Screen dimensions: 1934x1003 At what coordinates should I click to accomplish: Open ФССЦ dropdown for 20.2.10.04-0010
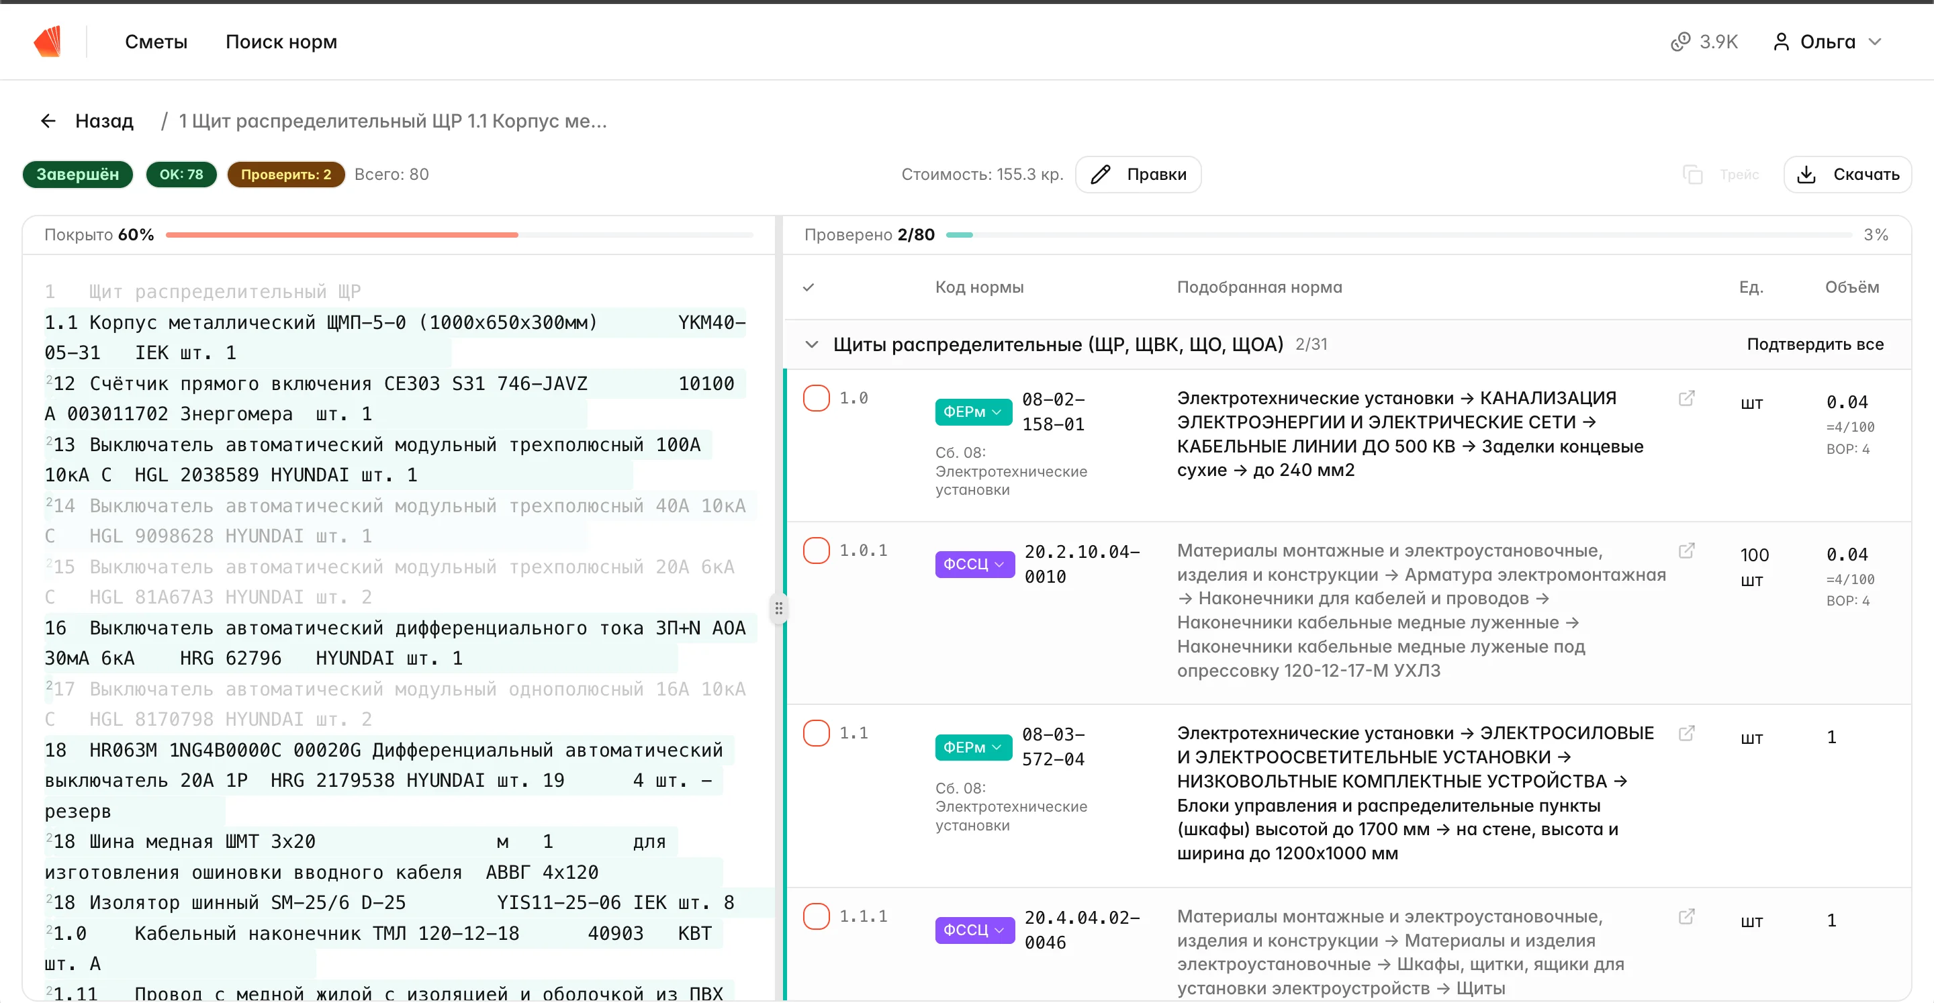974,564
